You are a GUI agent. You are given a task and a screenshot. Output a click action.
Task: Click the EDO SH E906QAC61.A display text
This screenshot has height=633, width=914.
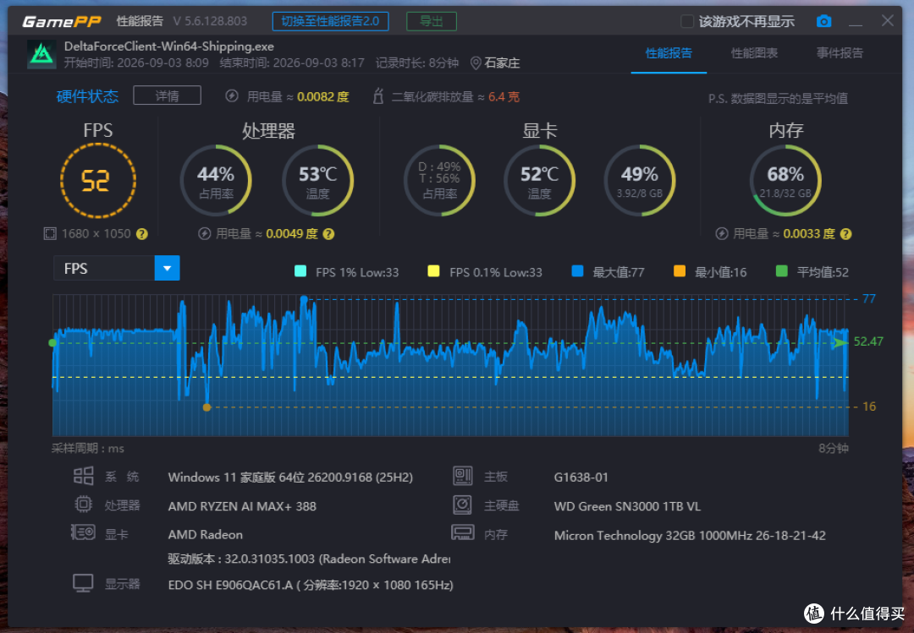point(311,585)
